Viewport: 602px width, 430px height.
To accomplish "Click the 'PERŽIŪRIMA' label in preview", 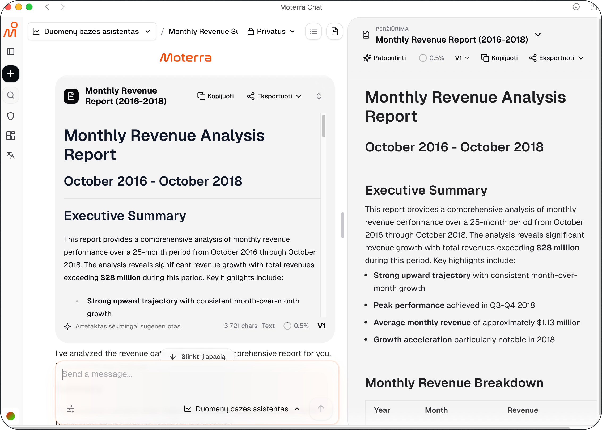I will tap(392, 29).
